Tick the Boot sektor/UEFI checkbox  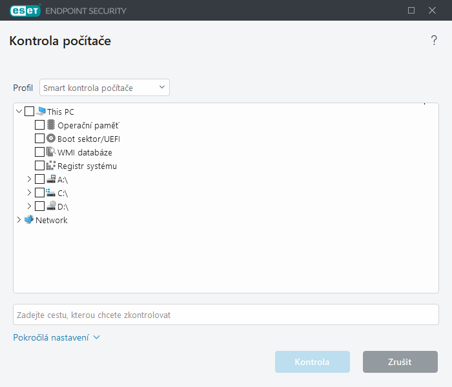pos(40,139)
